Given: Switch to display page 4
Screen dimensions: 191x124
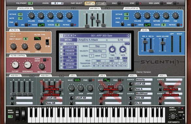Looking at the screenshot, I should [72, 36].
